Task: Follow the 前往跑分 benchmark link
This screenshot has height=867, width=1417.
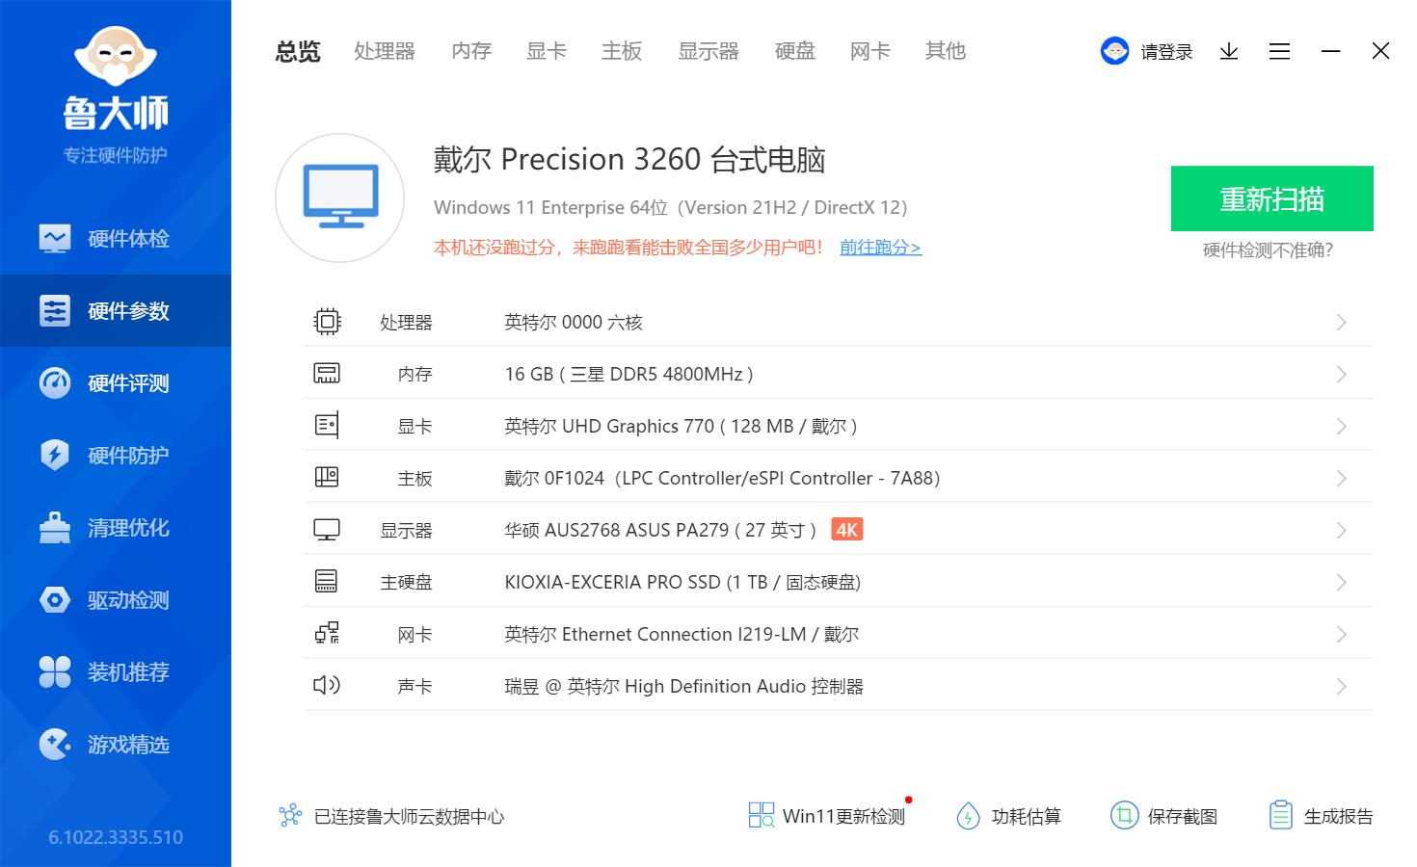Action: click(x=879, y=248)
